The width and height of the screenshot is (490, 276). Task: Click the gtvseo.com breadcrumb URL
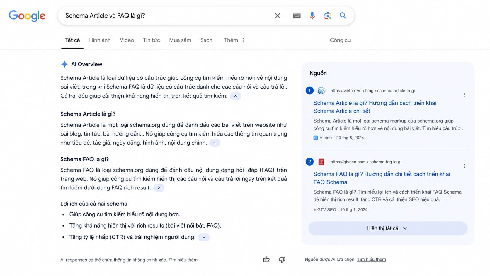(x=366, y=162)
